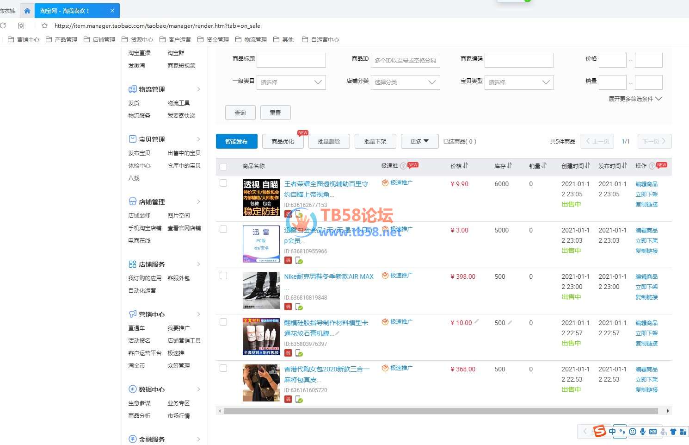Click right arrow of horizontal scrollbar
Image resolution: width=689 pixels, height=445 pixels.
click(668, 411)
